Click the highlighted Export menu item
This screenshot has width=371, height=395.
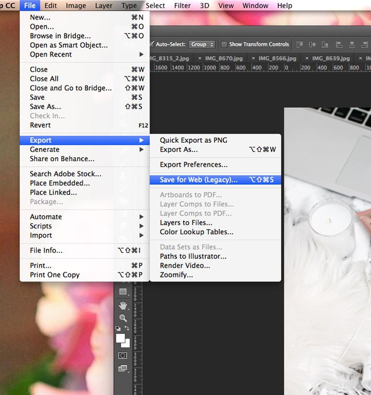(x=85, y=140)
